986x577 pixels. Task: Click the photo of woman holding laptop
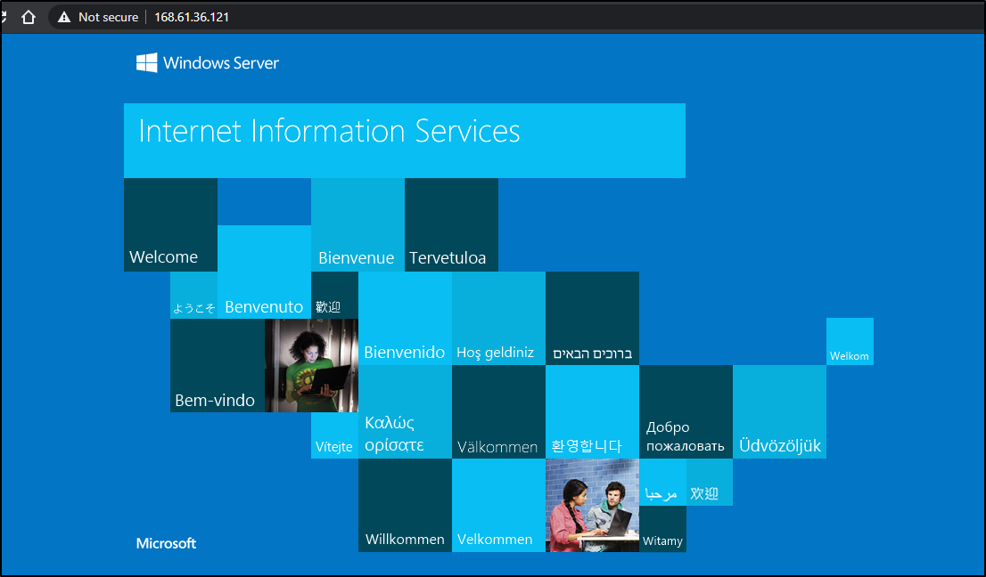click(x=311, y=365)
